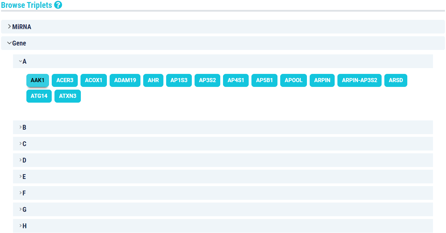Choose the AP4S1 gene button

(x=236, y=80)
